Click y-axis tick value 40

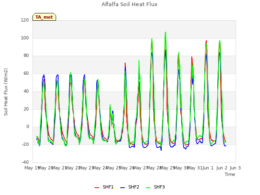26,91
